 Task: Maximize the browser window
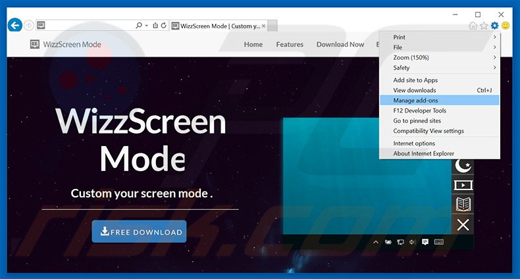point(478,14)
